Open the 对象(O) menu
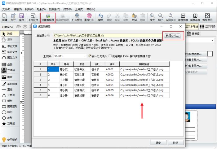 tap(41, 9)
